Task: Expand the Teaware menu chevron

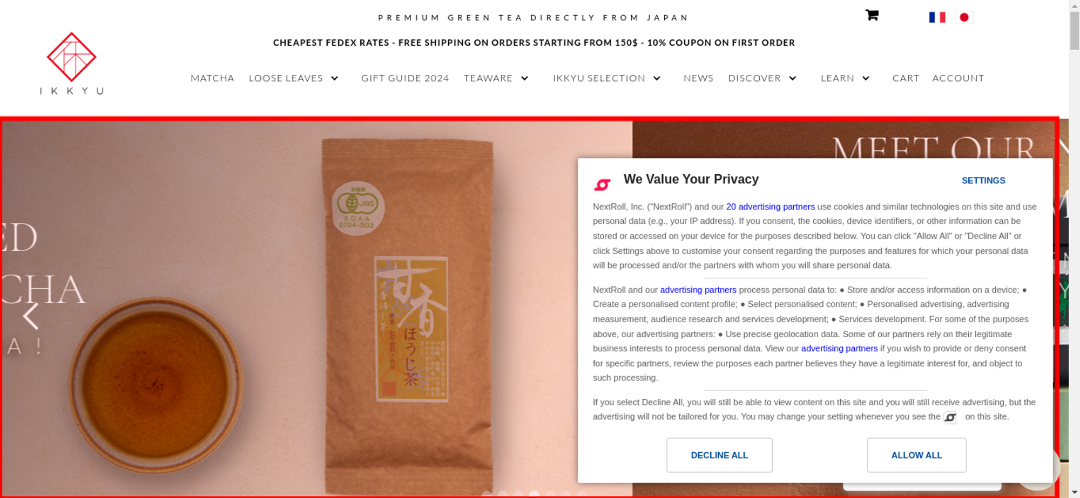Action: [x=524, y=78]
